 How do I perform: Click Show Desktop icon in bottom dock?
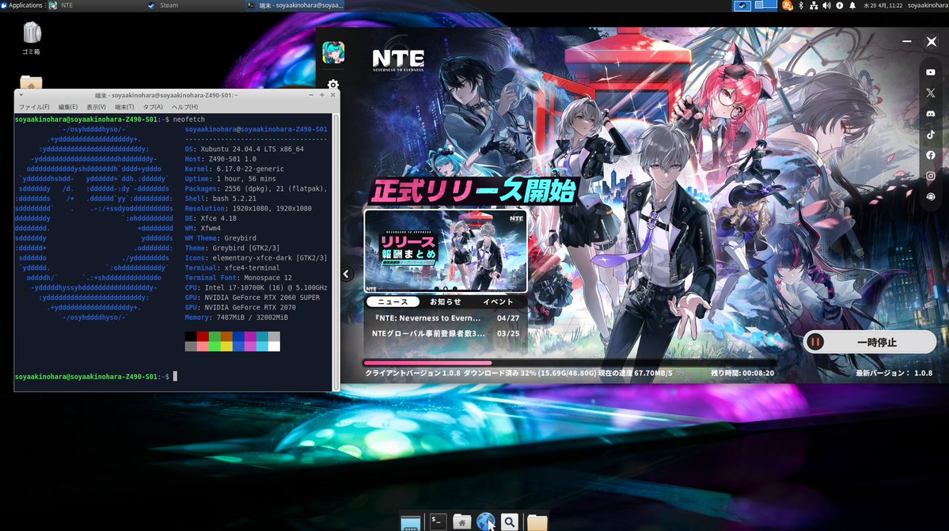click(410, 522)
